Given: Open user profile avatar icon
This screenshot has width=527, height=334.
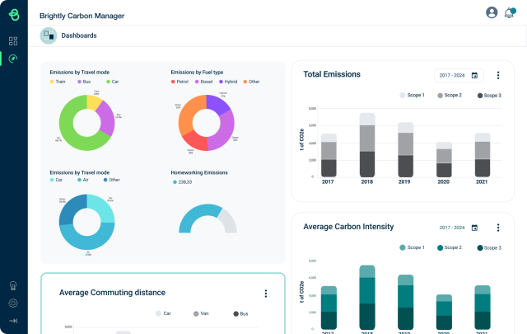Looking at the screenshot, I should pos(492,13).
